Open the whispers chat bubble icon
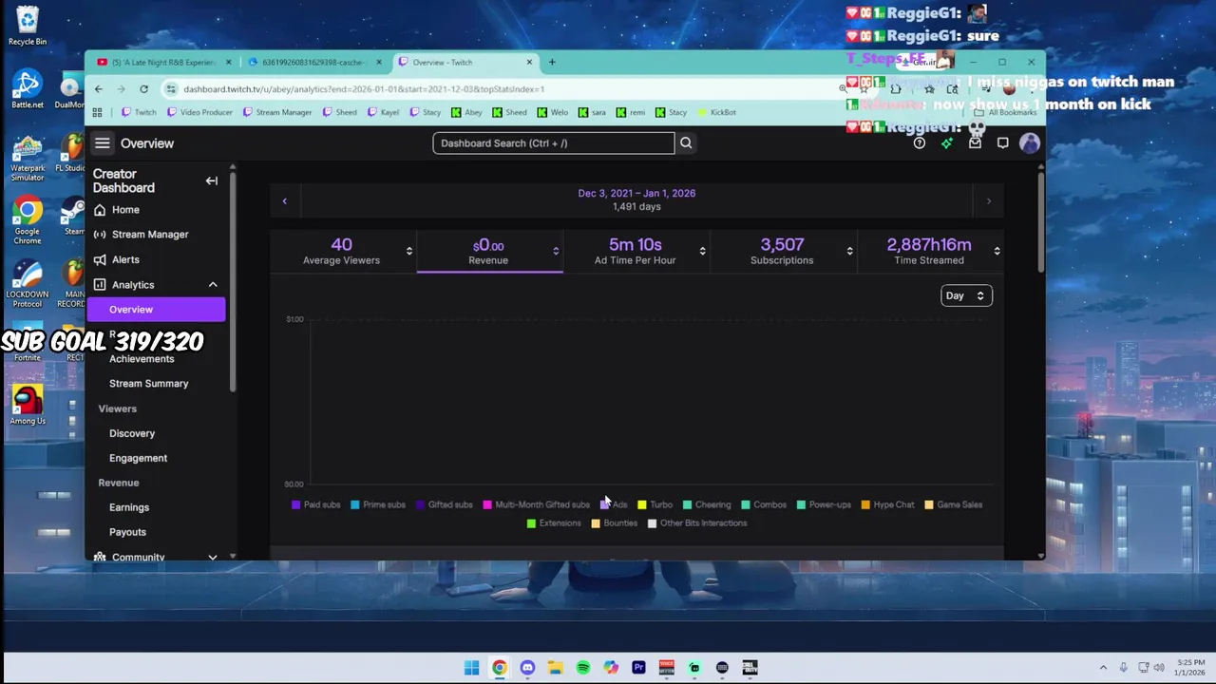The height and width of the screenshot is (684, 1216). pyautogui.click(x=1002, y=143)
